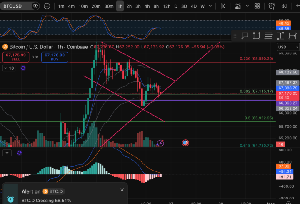Click the pink −91.71 histogram value label
Image resolution: width=300 pixels, height=204 pixels.
tap(285, 177)
